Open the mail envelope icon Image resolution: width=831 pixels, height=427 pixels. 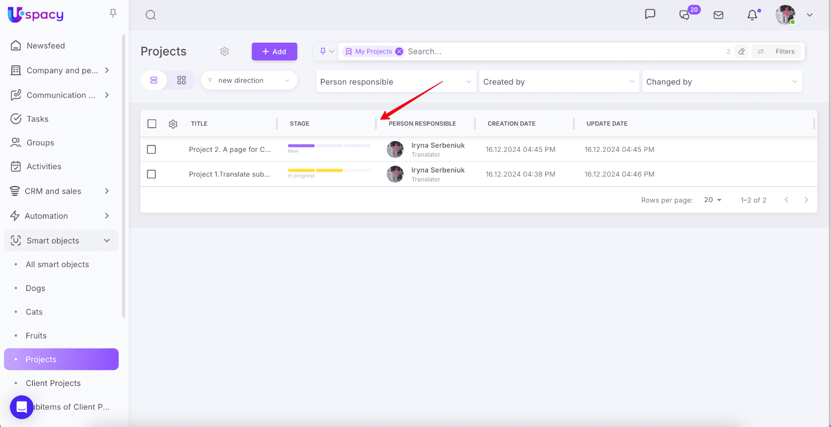click(718, 15)
